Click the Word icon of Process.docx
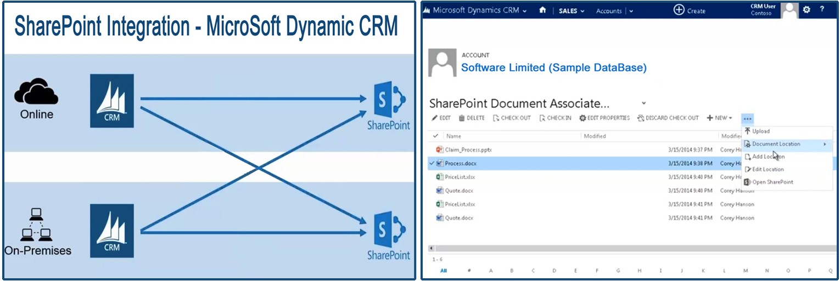This screenshot has width=840, height=281. click(x=439, y=163)
